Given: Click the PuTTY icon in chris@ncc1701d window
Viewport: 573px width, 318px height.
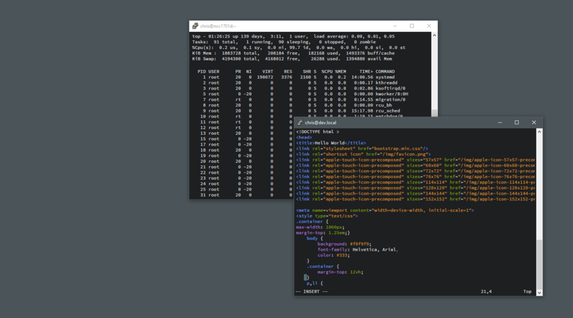Looking at the screenshot, I should point(195,26).
